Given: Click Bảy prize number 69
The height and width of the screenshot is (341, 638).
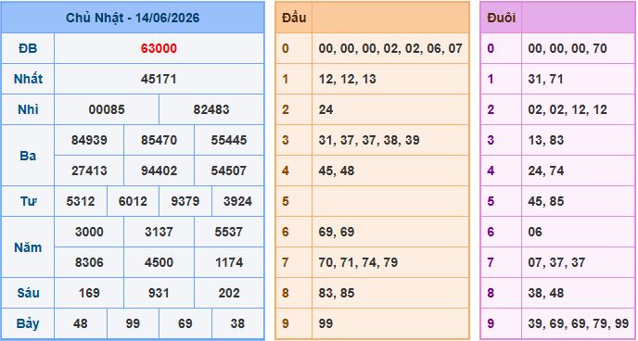Looking at the screenshot, I should (x=185, y=323).
